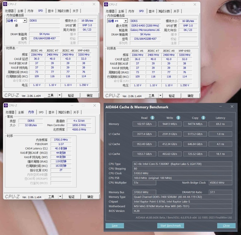Image resolution: width=241 pixels, height=235 pixels.
Task: Click the CPU-Z icon in the top-left window title bar
Action: [5, 4]
